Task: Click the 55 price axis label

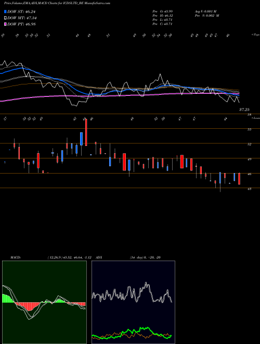Action: pyautogui.click(x=249, y=130)
